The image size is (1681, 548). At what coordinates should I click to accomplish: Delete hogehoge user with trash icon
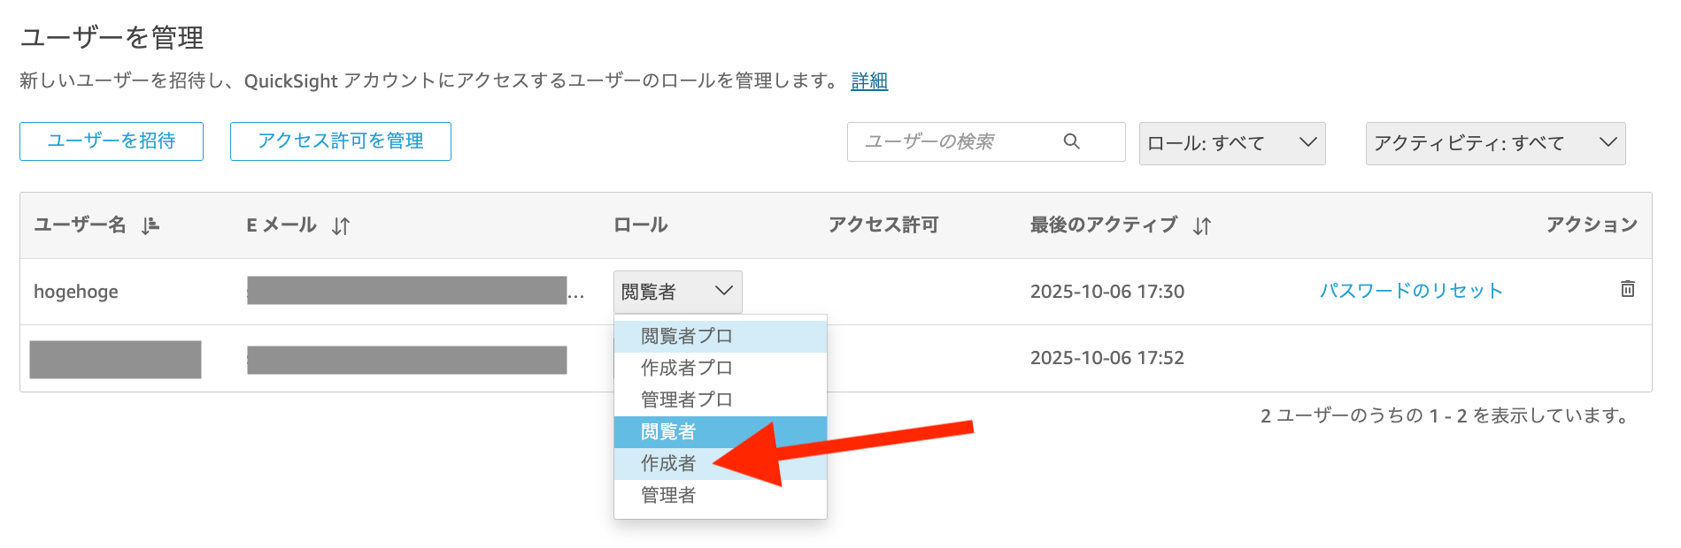click(x=1627, y=289)
